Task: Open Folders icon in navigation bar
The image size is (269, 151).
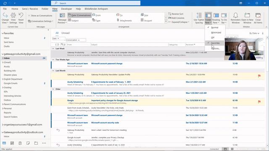Action: pos(36,143)
